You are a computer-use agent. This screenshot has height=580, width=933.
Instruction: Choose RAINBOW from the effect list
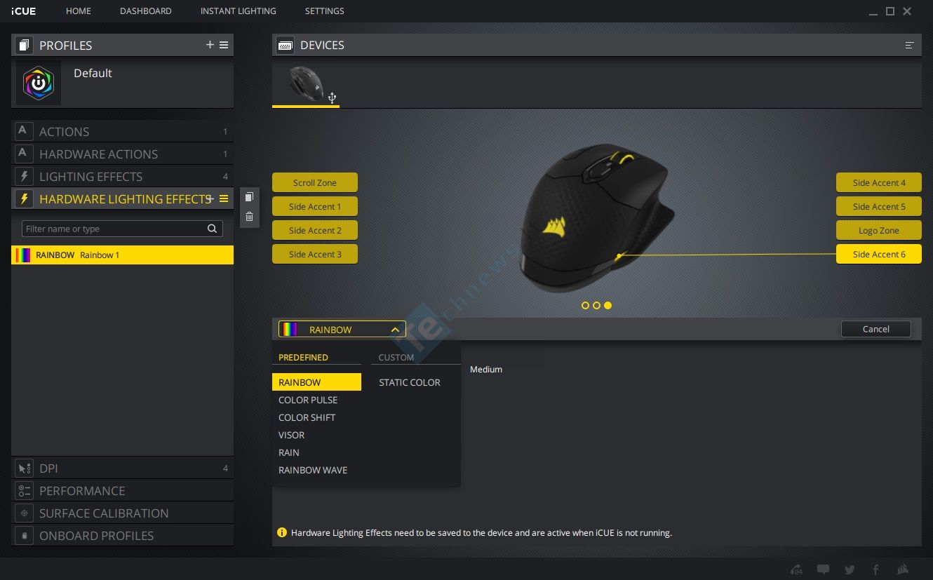316,382
